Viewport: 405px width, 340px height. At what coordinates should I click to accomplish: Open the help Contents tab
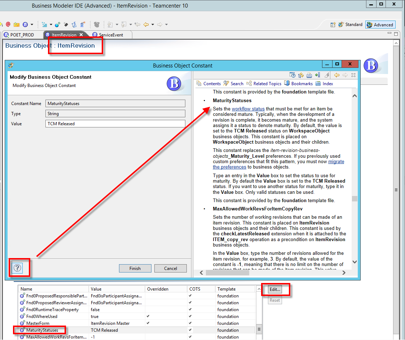click(209, 83)
